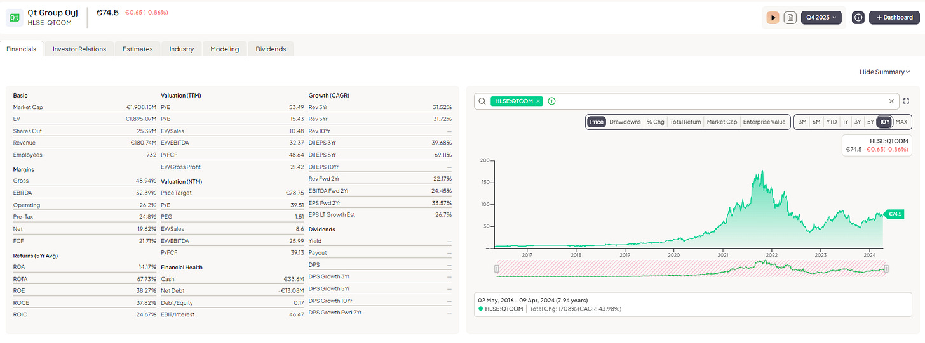Image resolution: width=925 pixels, height=343 pixels.
Task: Click the green €74.5 price tag on chart
Action: pos(893,214)
